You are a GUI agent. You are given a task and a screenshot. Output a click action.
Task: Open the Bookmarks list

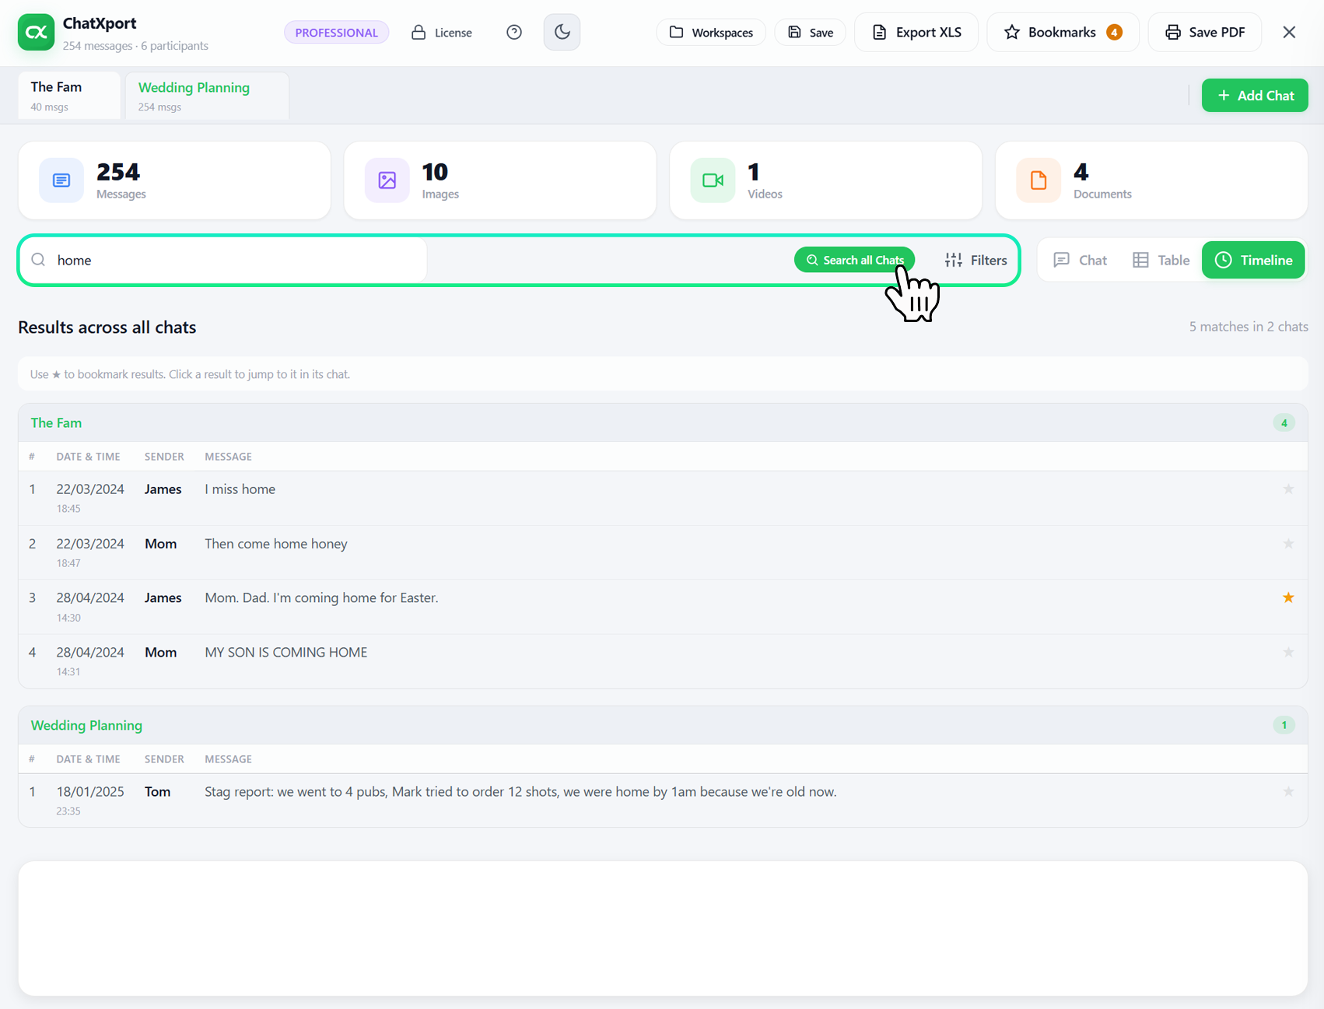tap(1063, 32)
